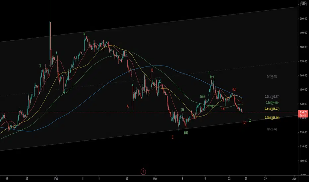The width and height of the screenshot is (309, 182).
Task: Click the green wave 2 label
Action: [250, 120]
